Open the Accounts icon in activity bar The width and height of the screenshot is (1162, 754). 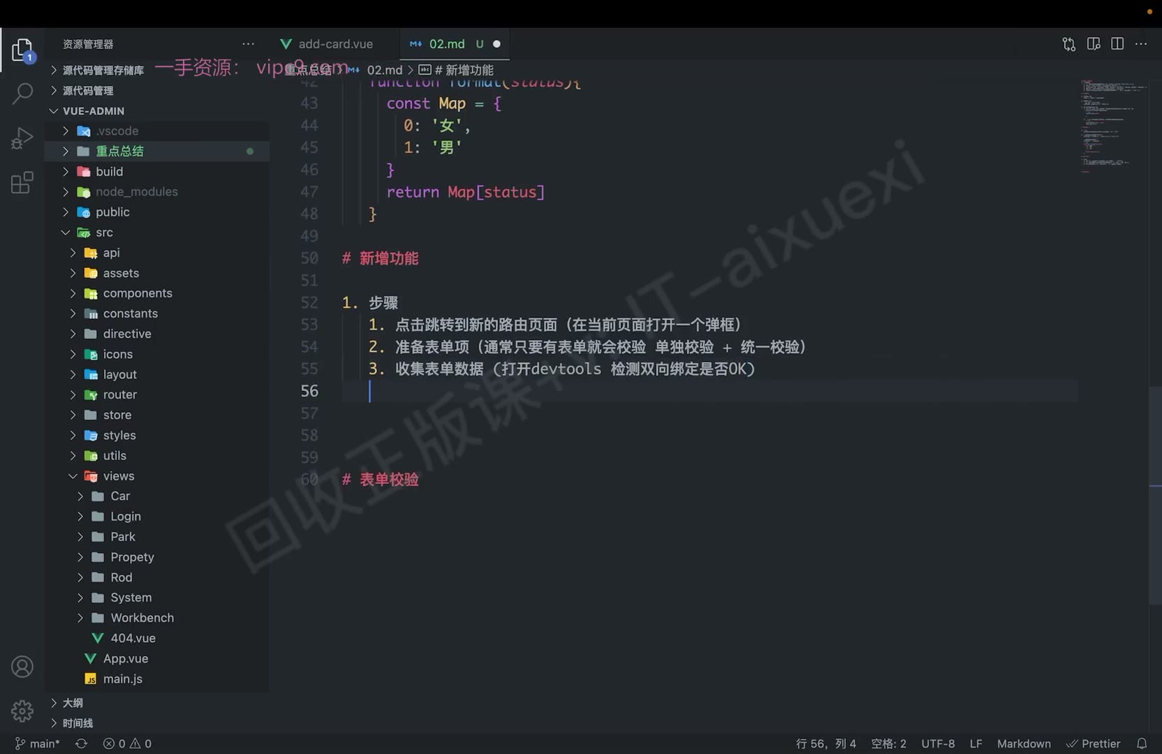[x=22, y=667]
